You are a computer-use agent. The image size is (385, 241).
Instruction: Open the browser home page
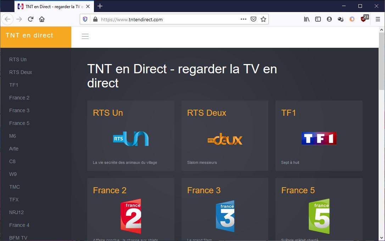[x=42, y=19]
